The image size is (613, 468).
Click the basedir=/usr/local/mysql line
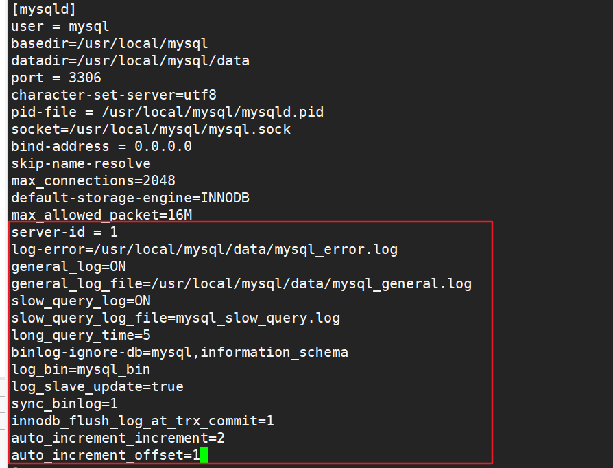point(110,43)
